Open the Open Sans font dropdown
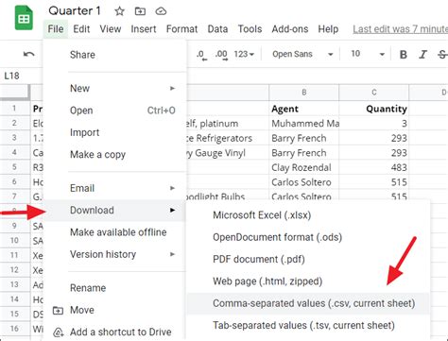 tap(302, 54)
